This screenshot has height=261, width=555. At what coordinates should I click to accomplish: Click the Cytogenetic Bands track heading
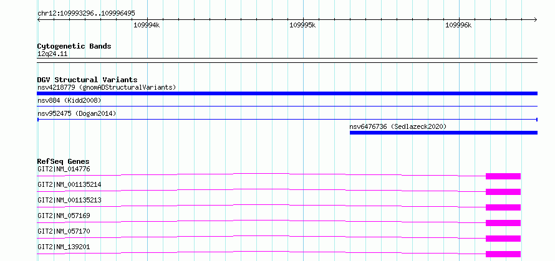coord(74,46)
